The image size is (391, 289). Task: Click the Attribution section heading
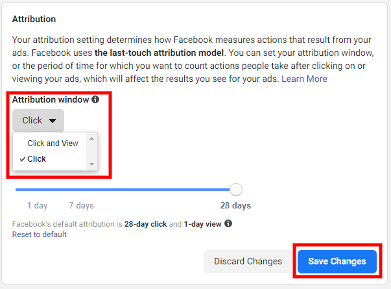pyautogui.click(x=34, y=19)
